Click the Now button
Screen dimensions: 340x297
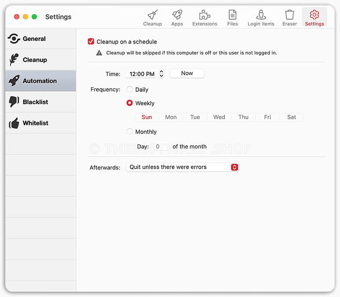coord(187,73)
